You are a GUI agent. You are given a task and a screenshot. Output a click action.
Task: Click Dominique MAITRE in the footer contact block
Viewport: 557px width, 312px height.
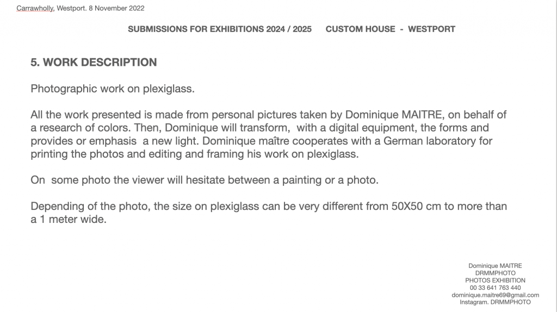tap(495, 266)
